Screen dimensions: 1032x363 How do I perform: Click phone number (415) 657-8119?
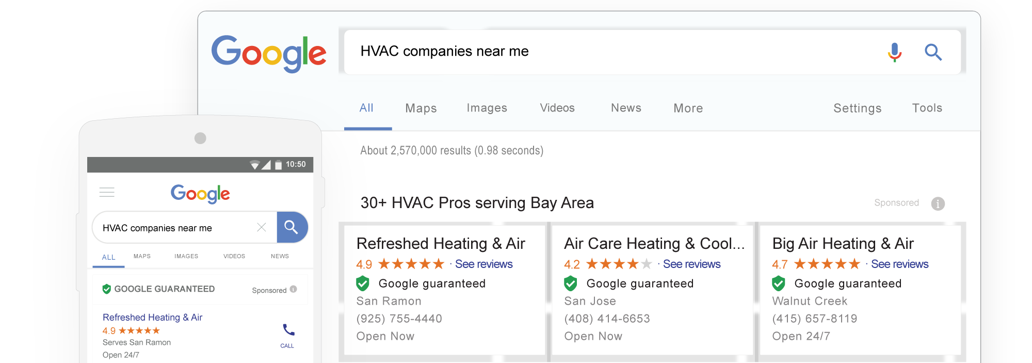pyautogui.click(x=814, y=319)
